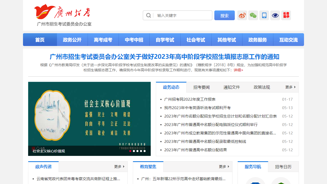The width and height of the screenshot is (327, 184).
Task: Select the 政声传递 tab
Action: pyautogui.click(x=43, y=167)
